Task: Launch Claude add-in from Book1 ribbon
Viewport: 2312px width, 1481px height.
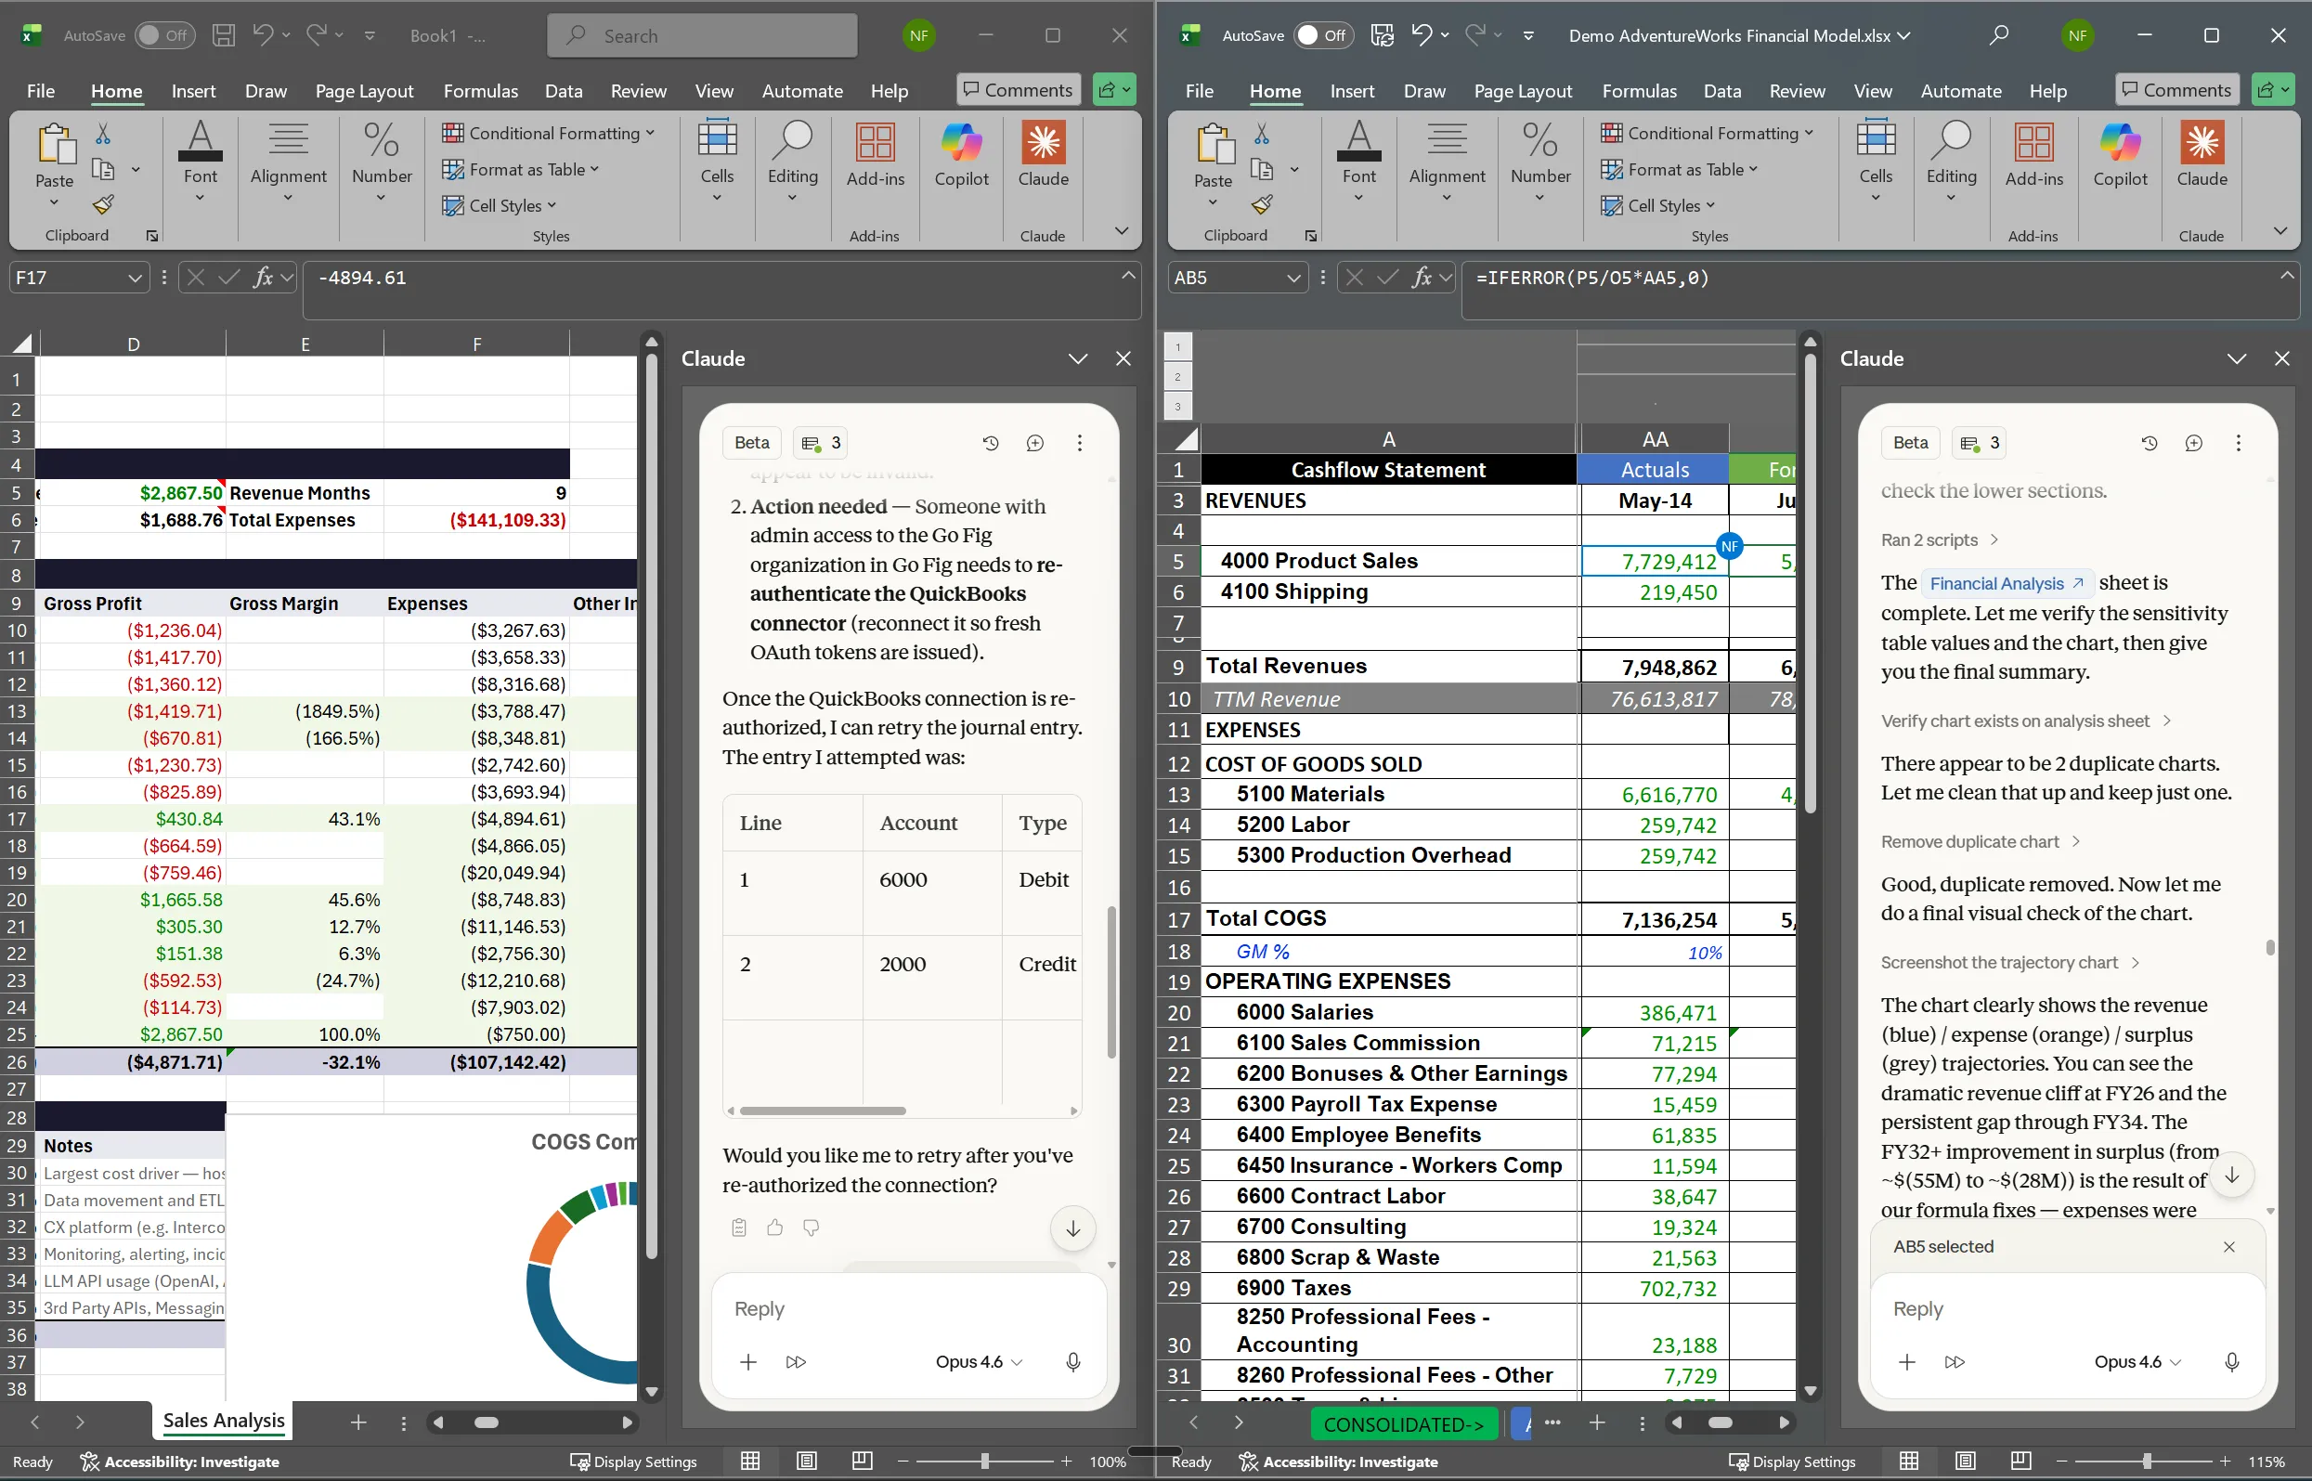Action: [1043, 155]
